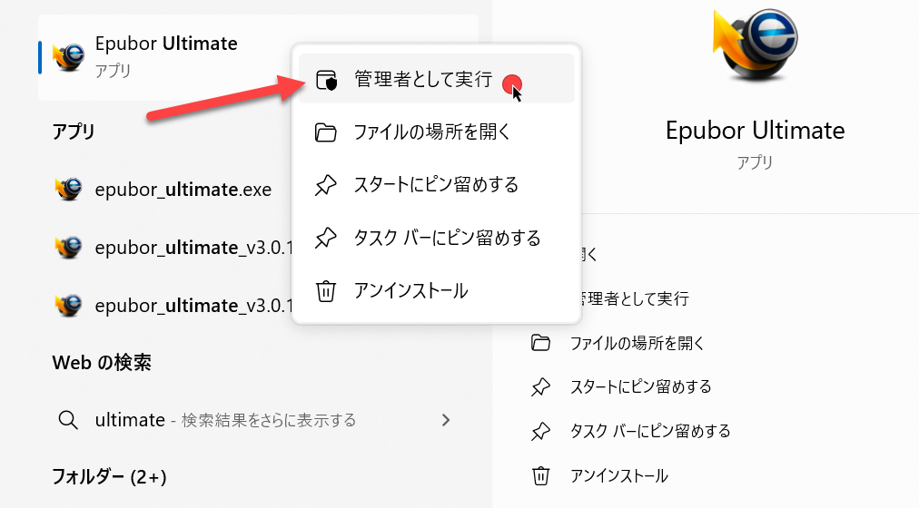
Task: Click タスク バーにピン留めする in right details pane
Action: pos(650,431)
